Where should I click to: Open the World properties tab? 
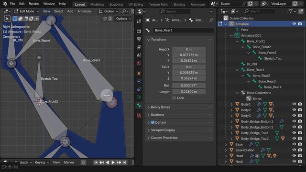coord(139,63)
